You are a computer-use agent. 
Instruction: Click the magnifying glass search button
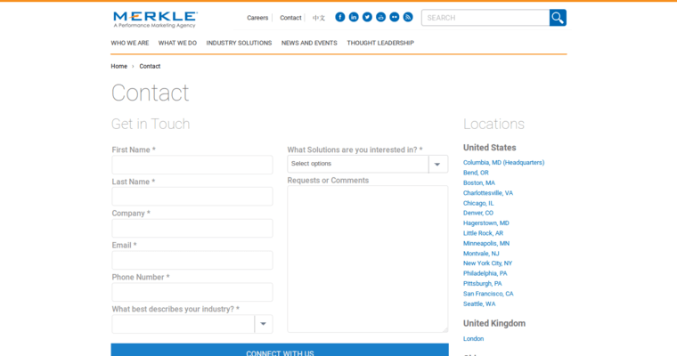click(x=558, y=18)
